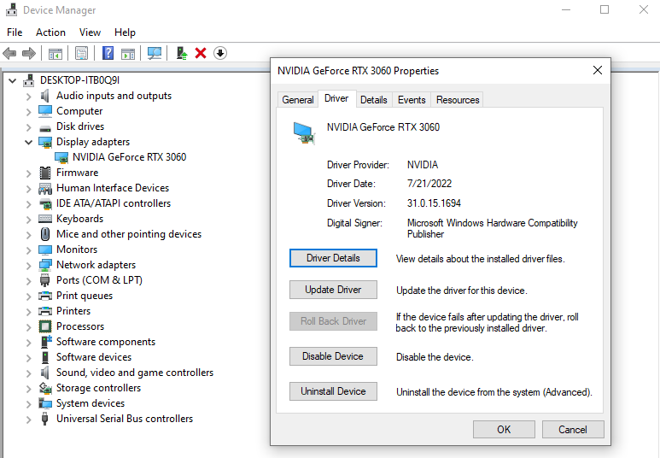Screen dimensions: 660x458
Task: Click the Disable Device button
Action: tap(333, 356)
